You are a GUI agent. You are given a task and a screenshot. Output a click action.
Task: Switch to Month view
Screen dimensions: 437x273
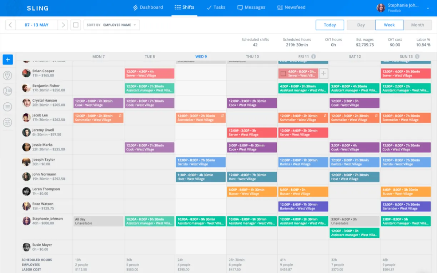417,25
